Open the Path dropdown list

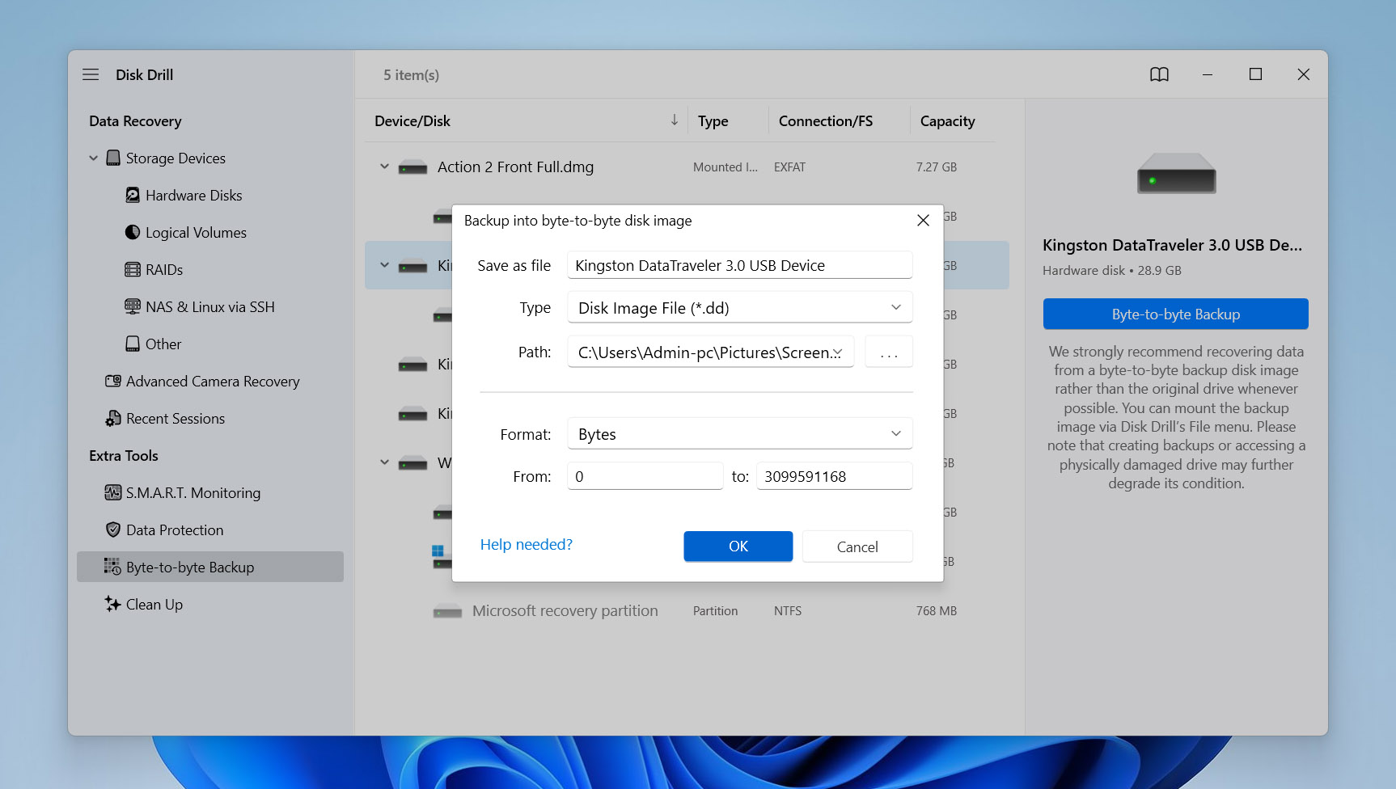click(x=711, y=352)
